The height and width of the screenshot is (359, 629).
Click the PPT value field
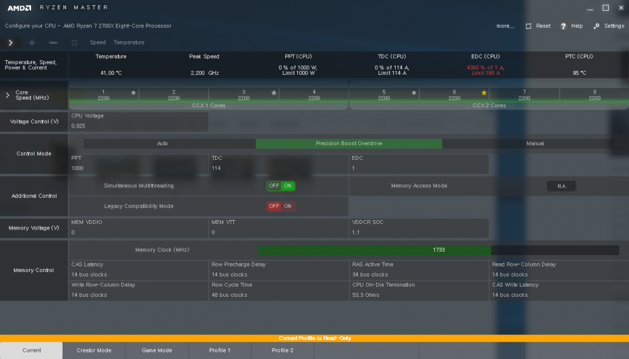tap(138, 164)
